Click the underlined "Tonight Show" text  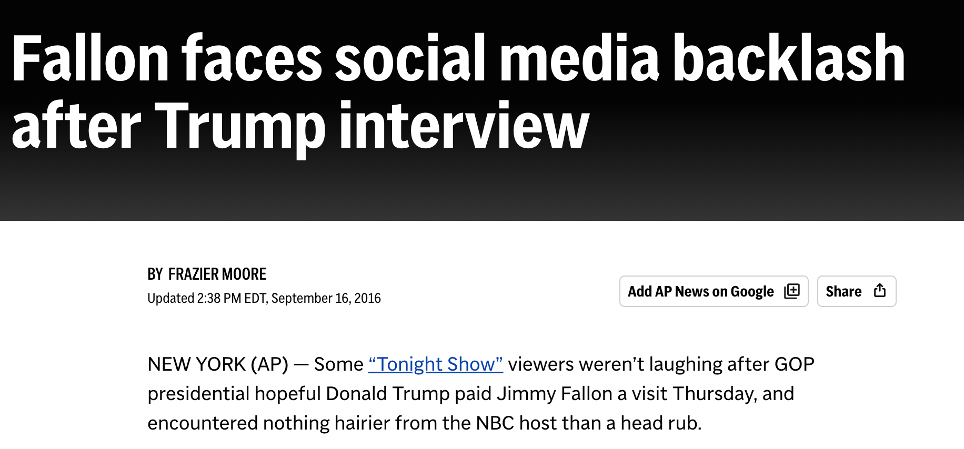(436, 364)
